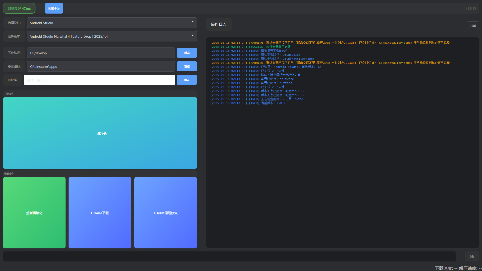
Task: Clear the operation log with 清空
Action: 473,25
